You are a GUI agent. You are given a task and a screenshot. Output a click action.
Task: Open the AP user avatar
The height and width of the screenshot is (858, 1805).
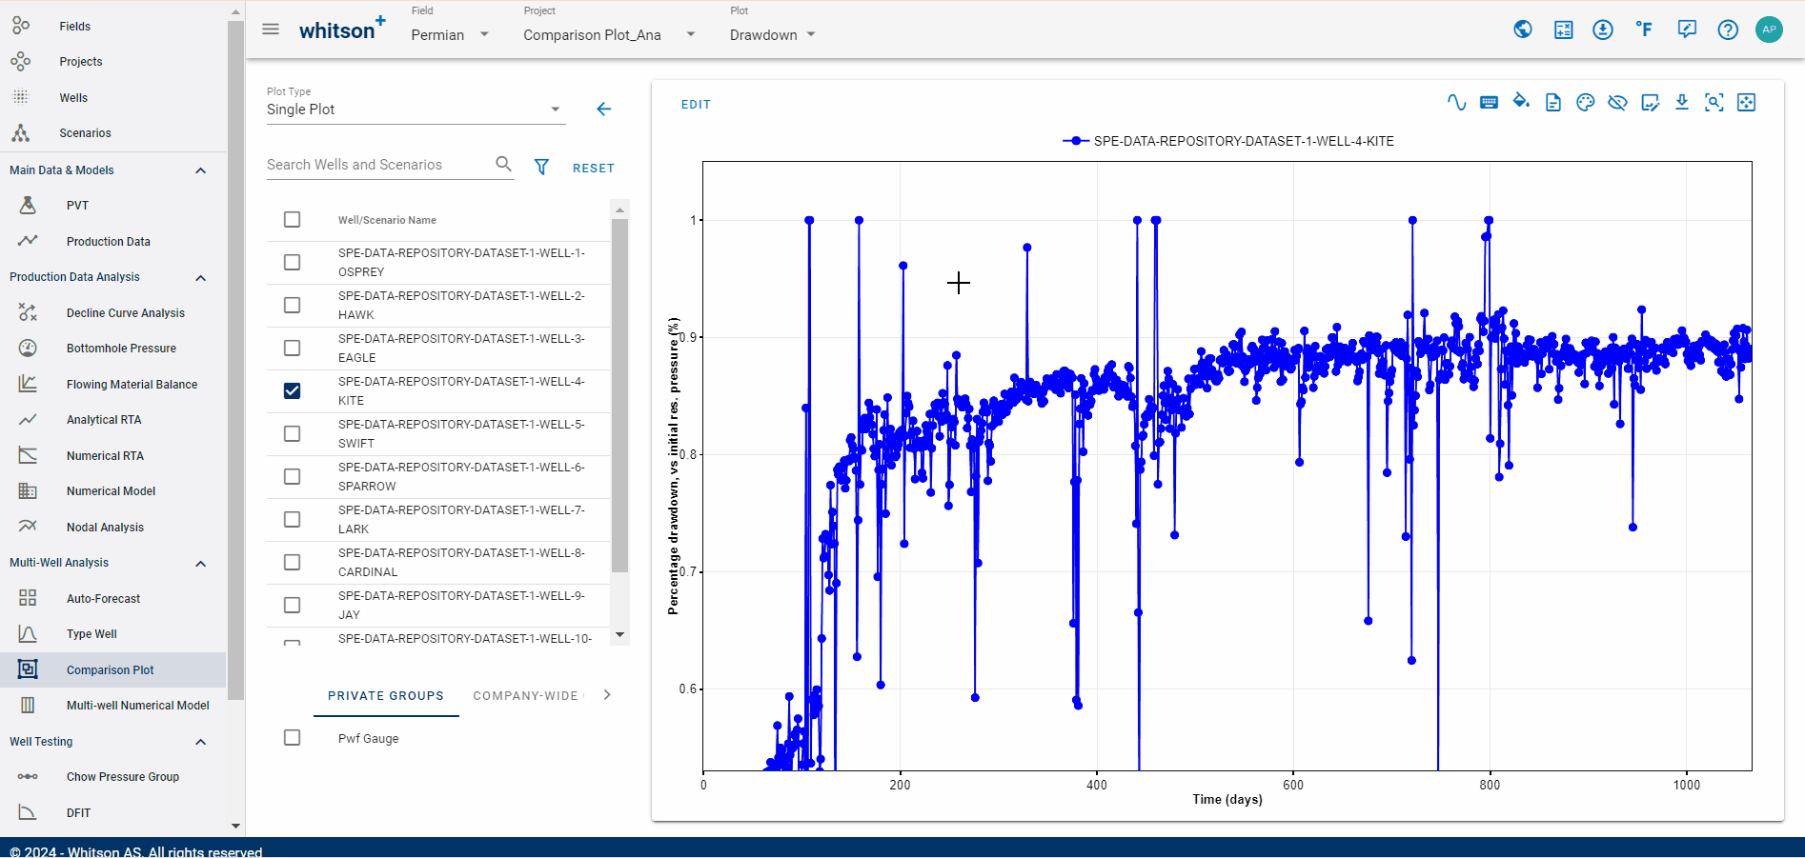pyautogui.click(x=1770, y=30)
